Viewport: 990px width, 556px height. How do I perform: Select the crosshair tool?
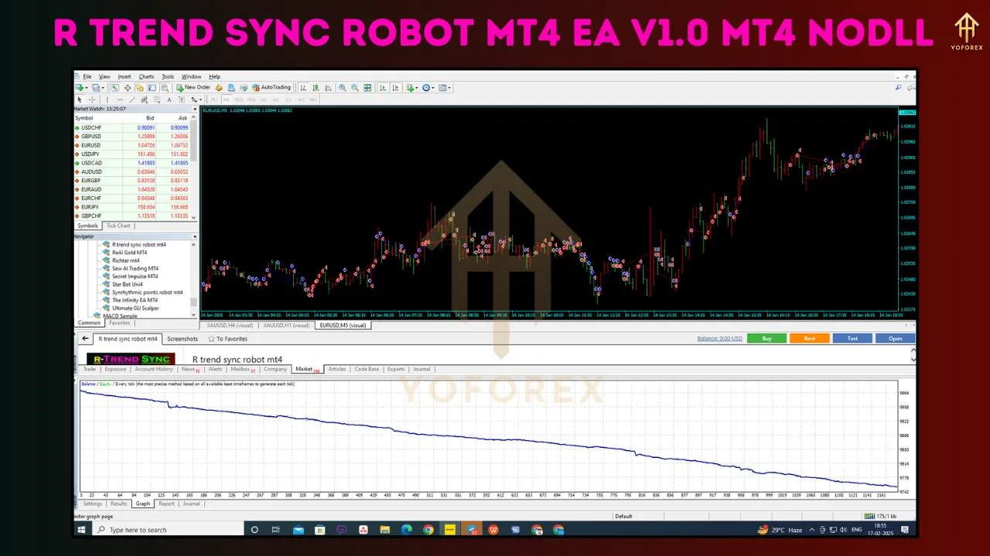[92, 100]
